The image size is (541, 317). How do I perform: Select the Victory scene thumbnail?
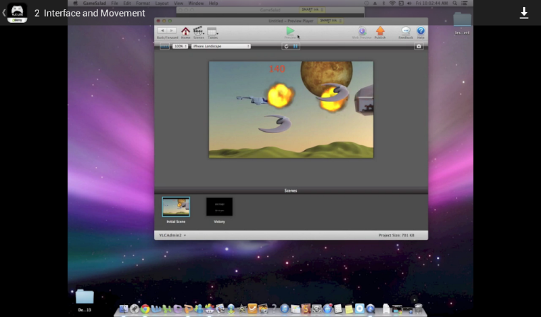click(219, 207)
